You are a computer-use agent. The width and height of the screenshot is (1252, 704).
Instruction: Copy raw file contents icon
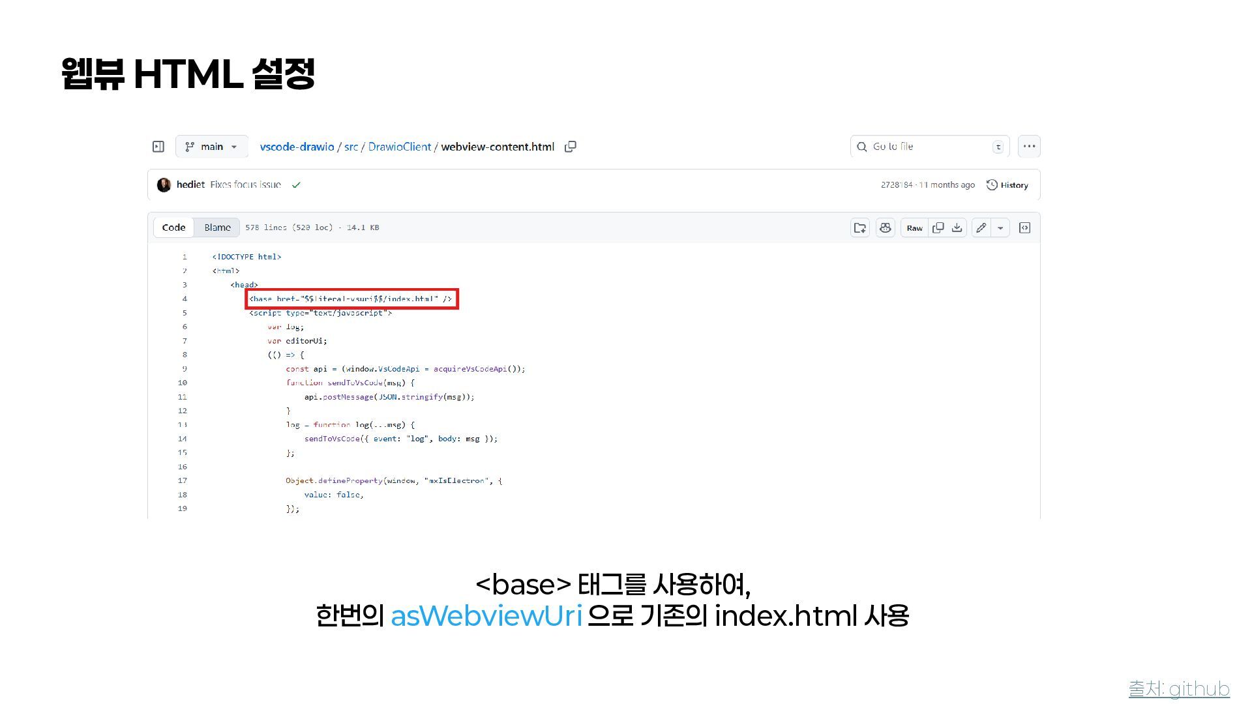938,227
